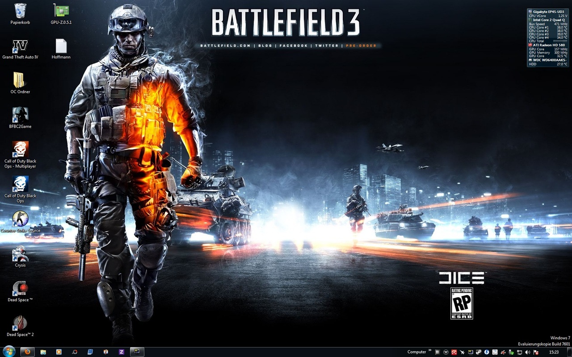Click the Bus Speed 471 MHz row
Image resolution: width=572 pixels, height=357 pixels.
tap(548, 24)
